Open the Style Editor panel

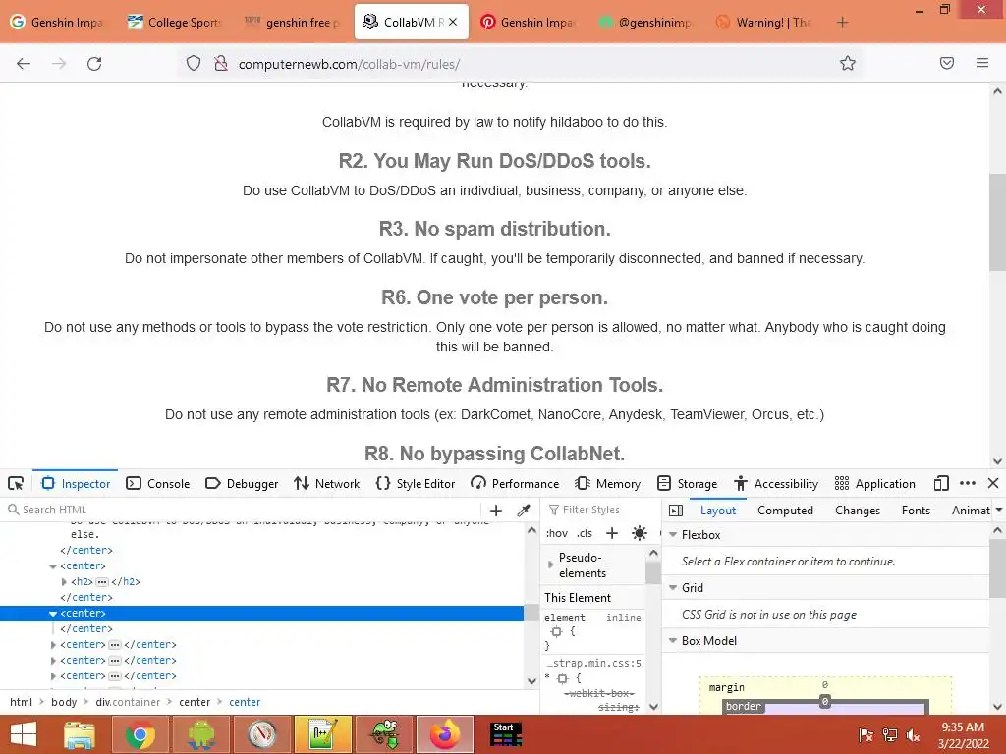click(x=416, y=483)
